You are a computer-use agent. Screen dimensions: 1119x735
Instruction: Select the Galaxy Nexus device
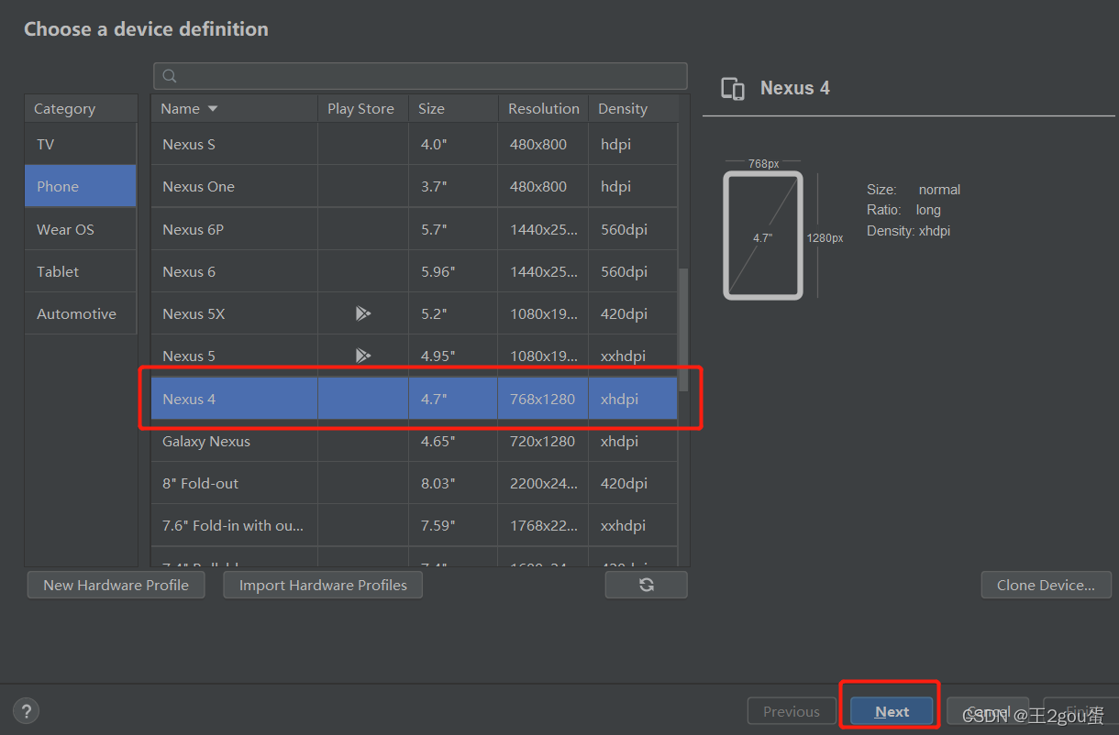point(414,441)
